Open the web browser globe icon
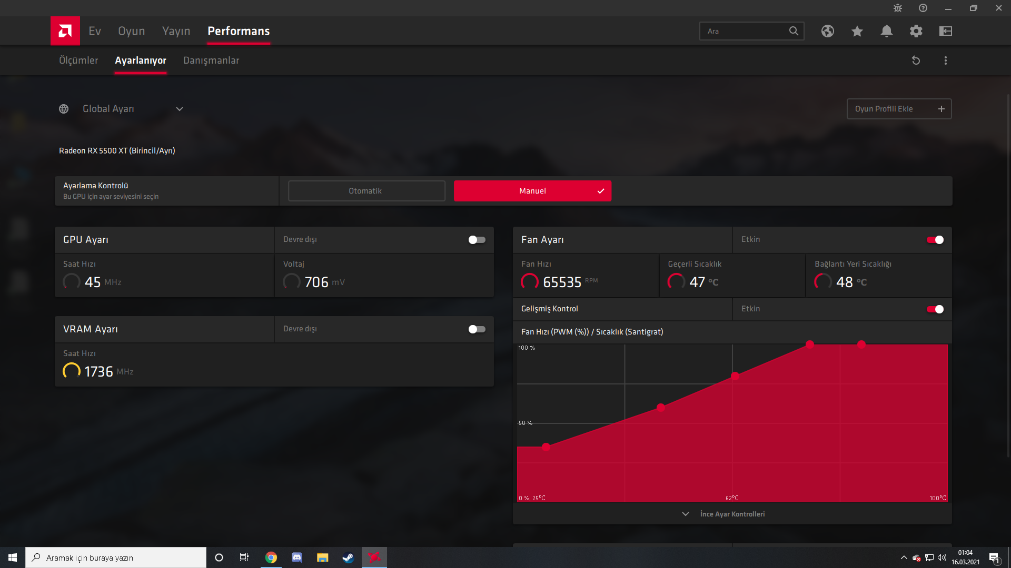Screen dimensions: 1011x568 [828, 31]
